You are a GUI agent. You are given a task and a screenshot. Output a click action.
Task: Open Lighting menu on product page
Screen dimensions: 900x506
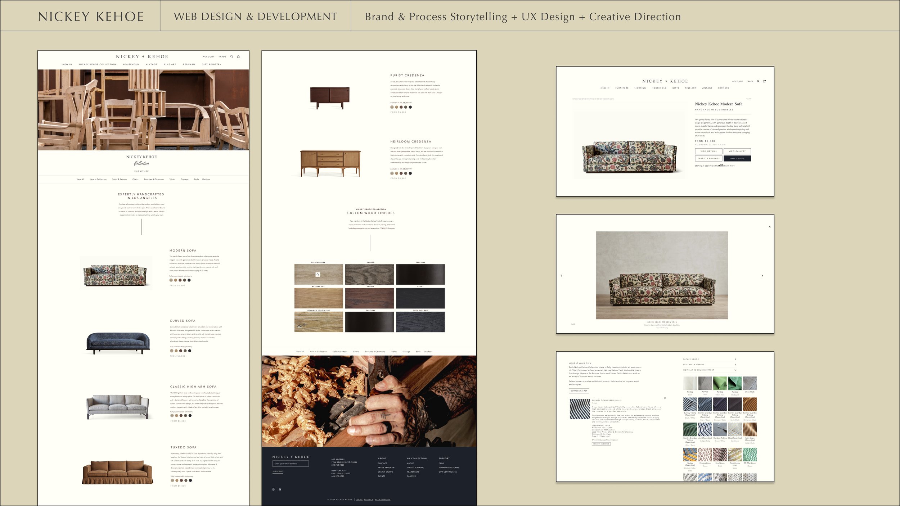(x=640, y=88)
